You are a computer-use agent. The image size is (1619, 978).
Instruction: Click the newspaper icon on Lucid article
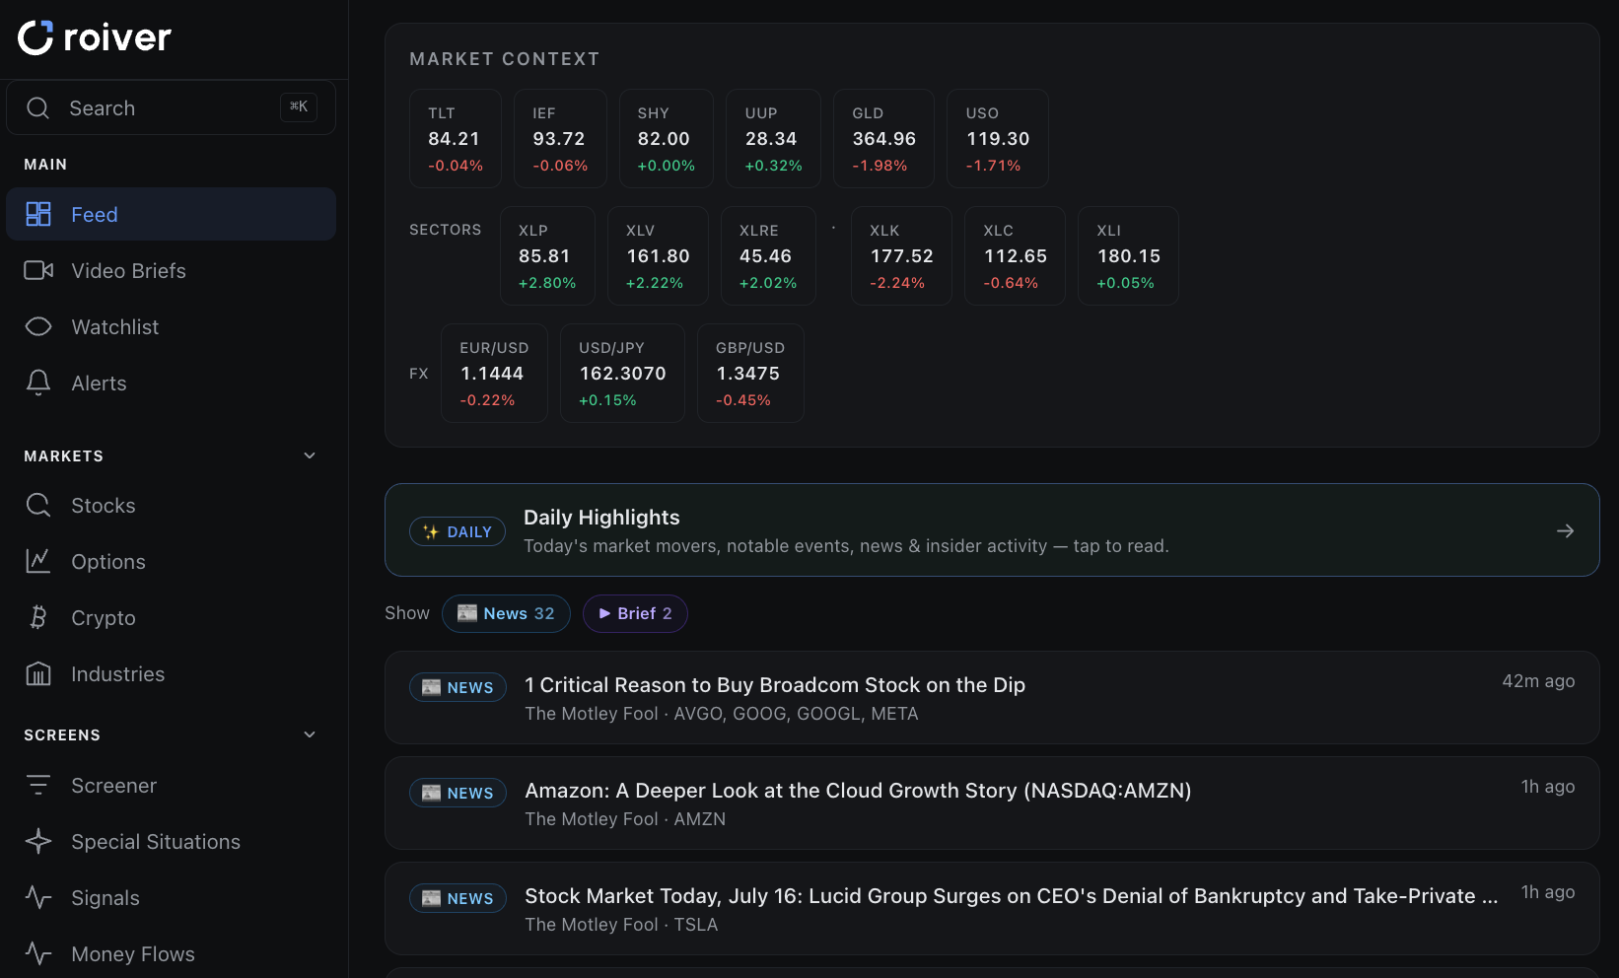[x=432, y=898]
